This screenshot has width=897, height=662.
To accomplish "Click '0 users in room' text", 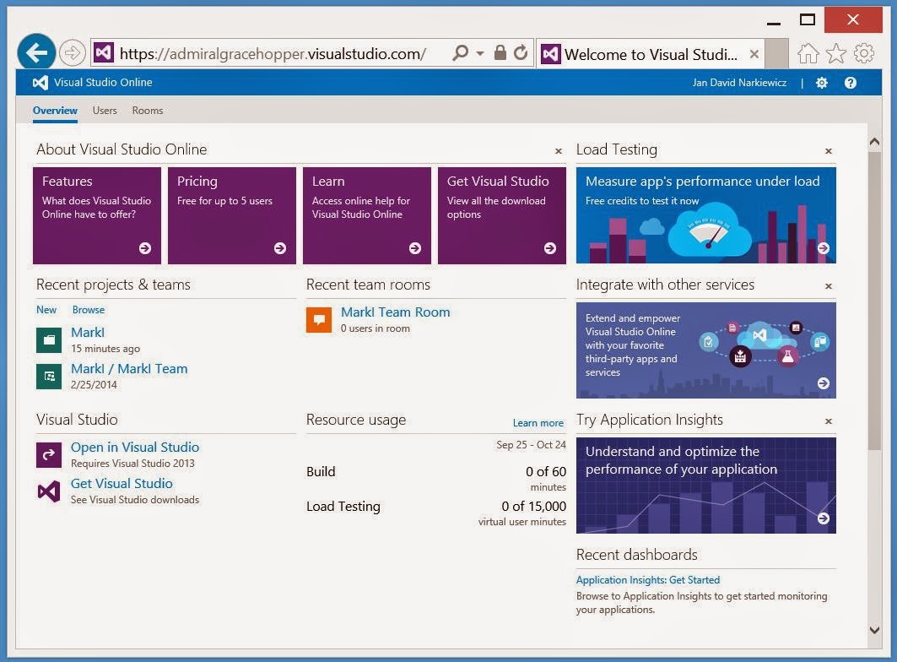I will click(376, 328).
